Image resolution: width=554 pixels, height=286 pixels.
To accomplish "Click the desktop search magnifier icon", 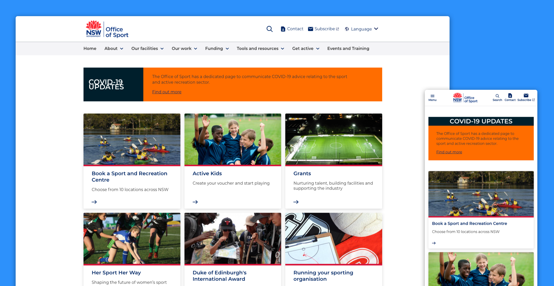I will (x=269, y=29).
